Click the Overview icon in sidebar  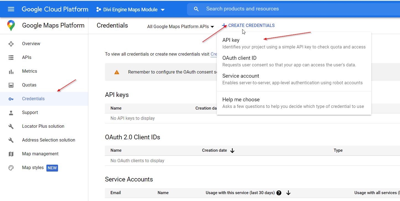pos(11,44)
